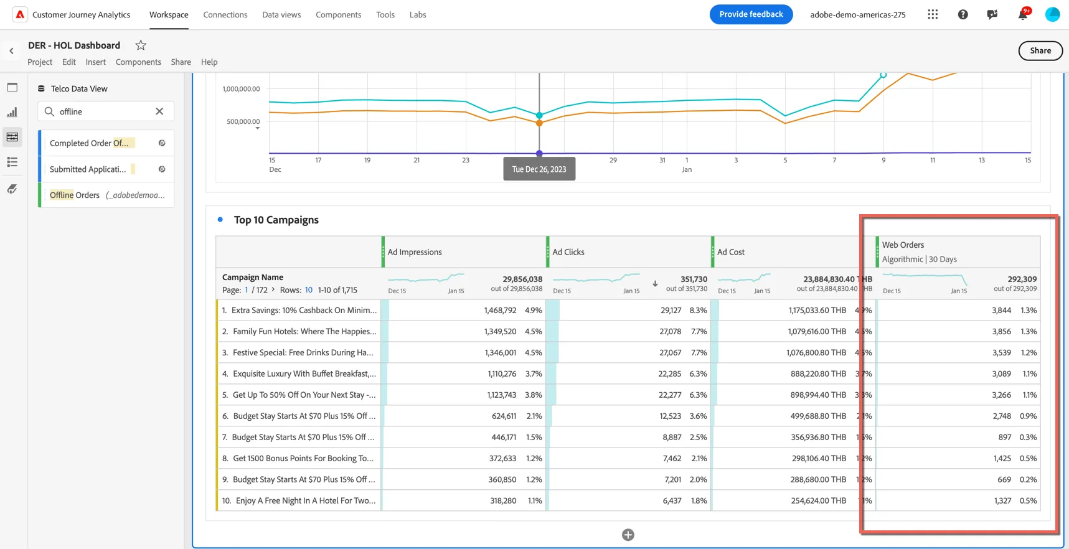Click the bottom left rail icon
Viewport: 1069px width, 549px height.
click(x=12, y=189)
